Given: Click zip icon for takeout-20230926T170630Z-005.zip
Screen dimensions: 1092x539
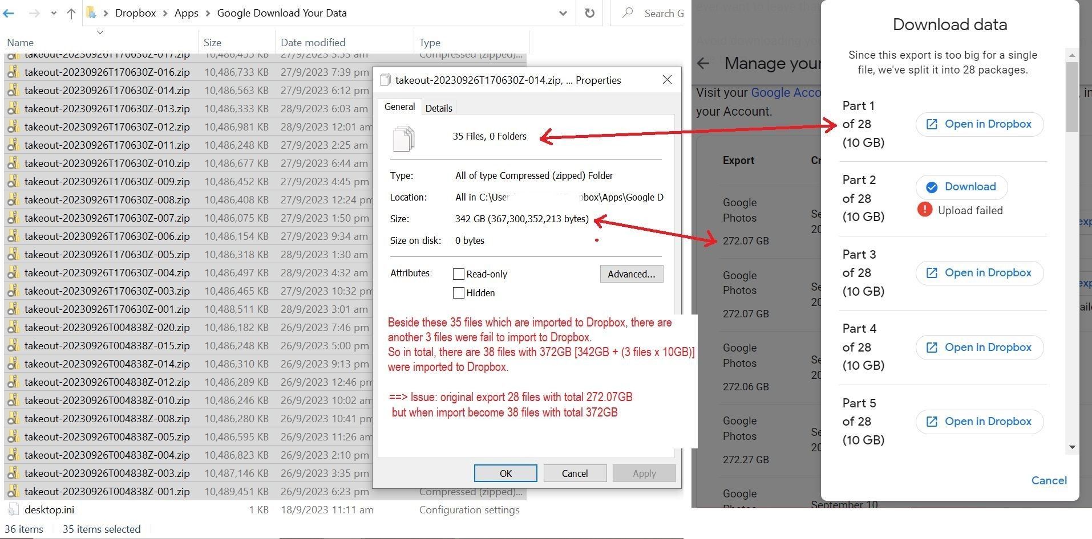Looking at the screenshot, I should [13, 255].
